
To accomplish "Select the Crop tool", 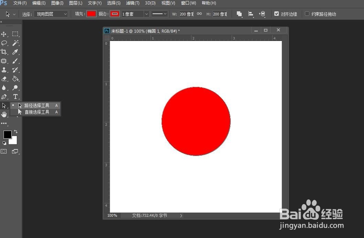I will coord(4,52).
